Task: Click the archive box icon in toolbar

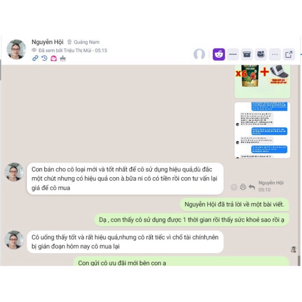Action: [x=247, y=54]
